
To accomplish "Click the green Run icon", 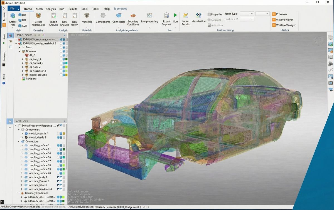I will (175, 16).
